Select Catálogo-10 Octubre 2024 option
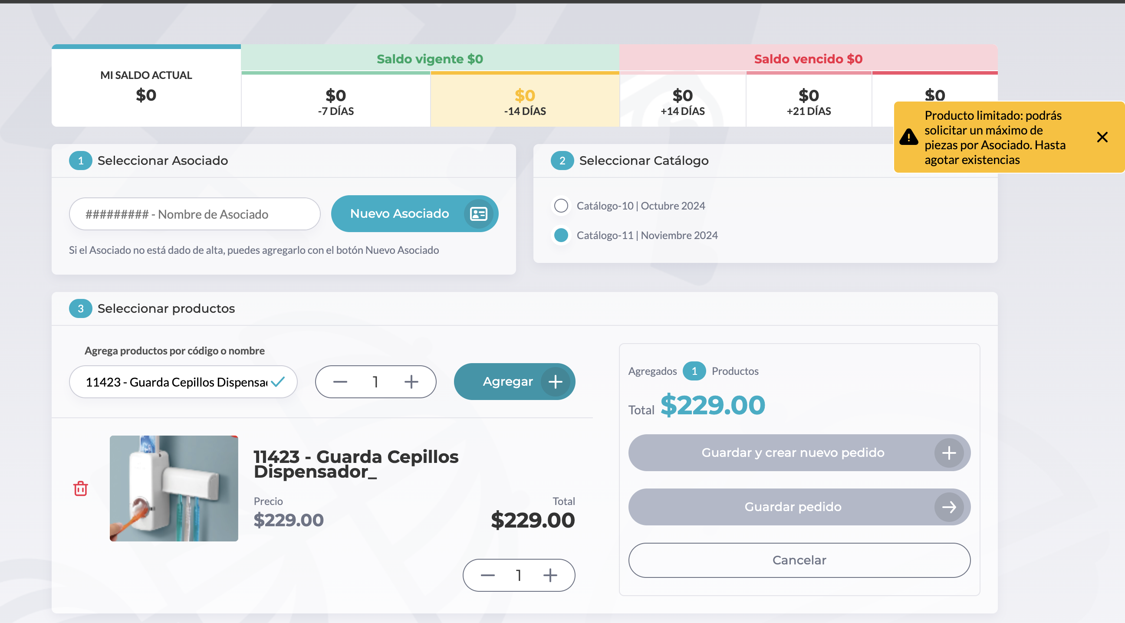 click(561, 206)
